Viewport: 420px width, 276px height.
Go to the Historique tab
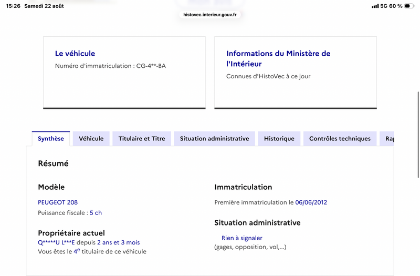[279, 139]
